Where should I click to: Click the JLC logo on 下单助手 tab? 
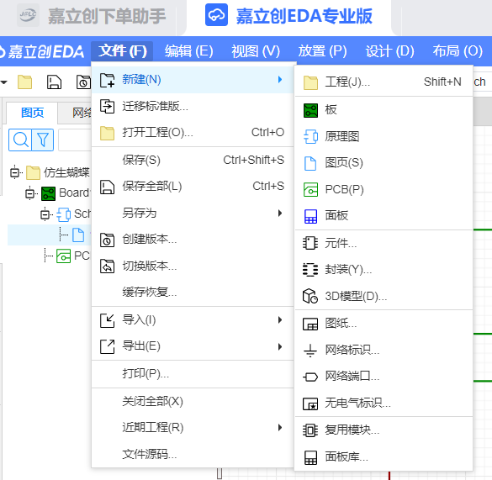pyautogui.click(x=29, y=15)
